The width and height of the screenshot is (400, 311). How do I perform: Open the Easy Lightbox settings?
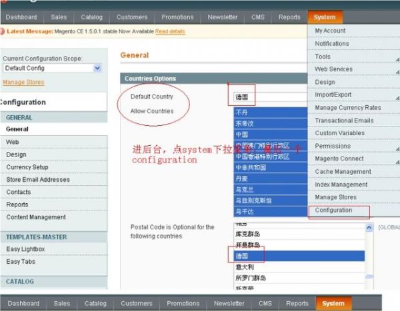[x=26, y=249]
